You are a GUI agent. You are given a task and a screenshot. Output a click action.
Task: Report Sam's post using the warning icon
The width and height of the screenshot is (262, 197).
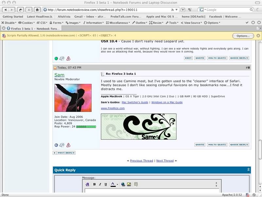pyautogui.click(x=68, y=145)
